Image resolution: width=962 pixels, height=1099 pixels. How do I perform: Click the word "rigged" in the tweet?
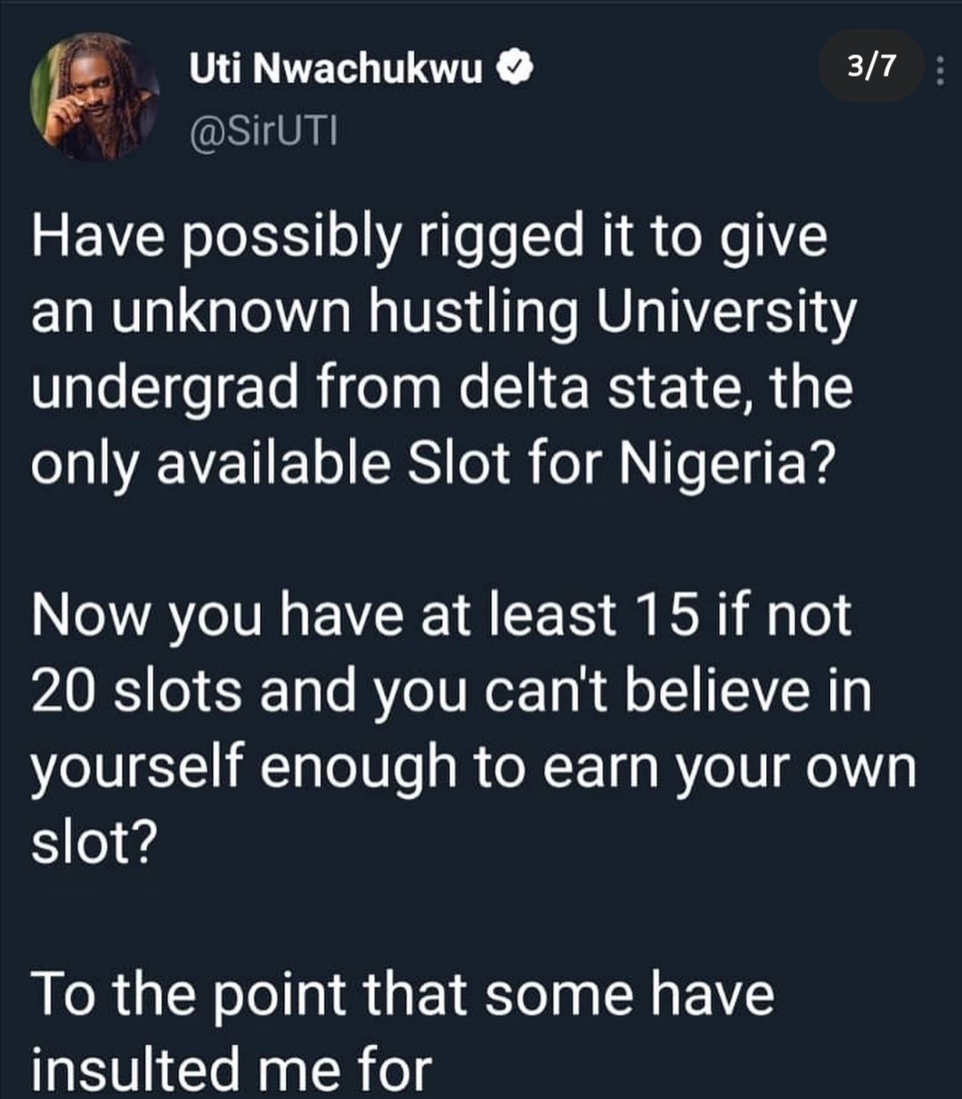pyautogui.click(x=498, y=239)
